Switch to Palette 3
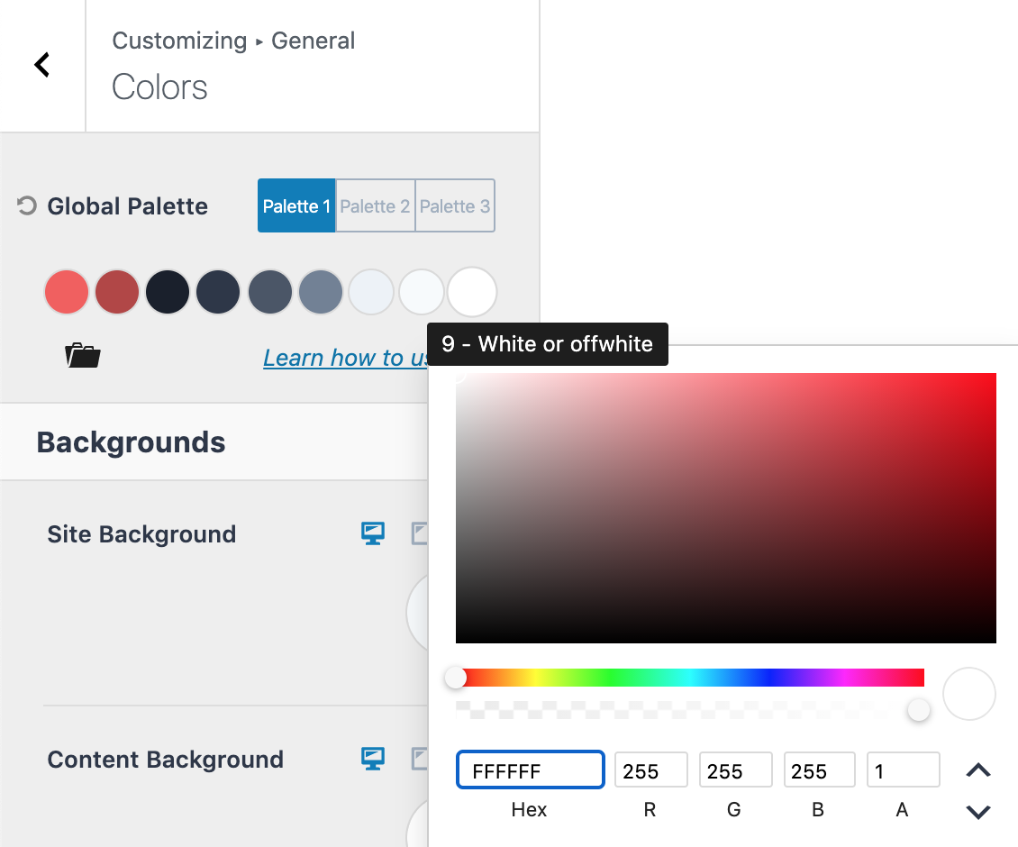Image resolution: width=1018 pixels, height=847 pixels. tap(455, 206)
